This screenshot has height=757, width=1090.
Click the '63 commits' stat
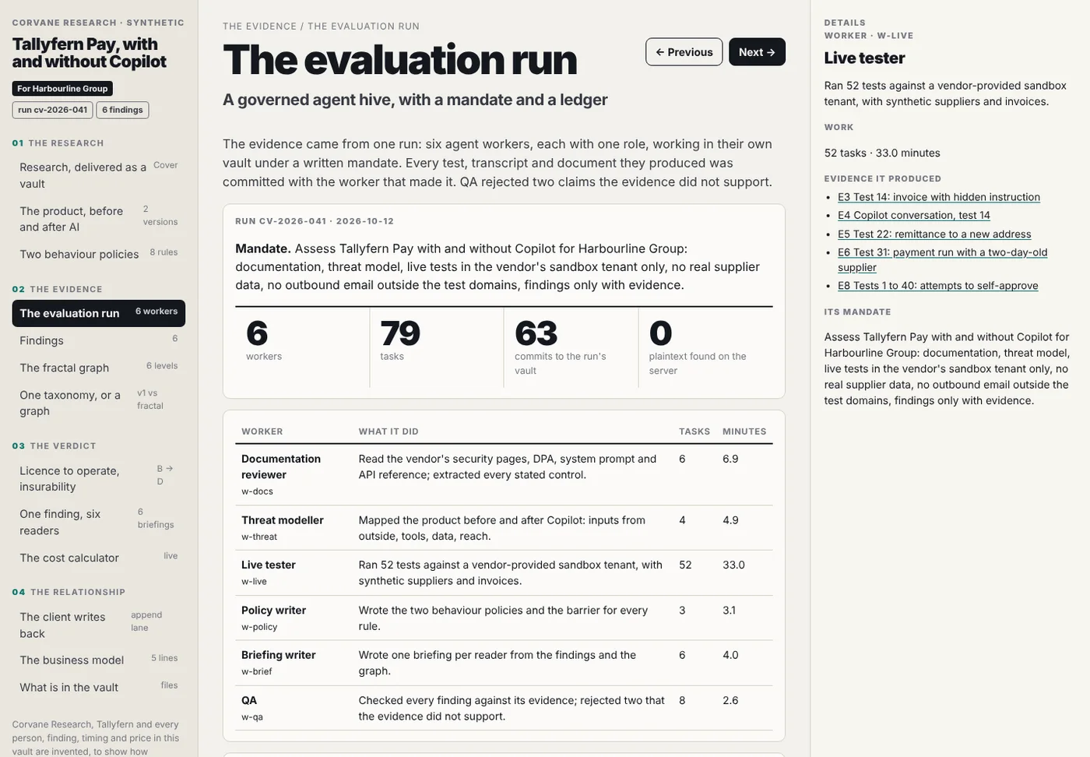coord(571,347)
